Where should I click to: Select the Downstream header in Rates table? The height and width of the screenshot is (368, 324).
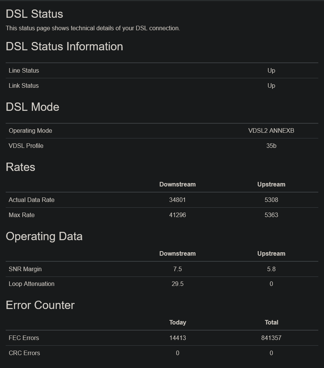tap(177, 184)
